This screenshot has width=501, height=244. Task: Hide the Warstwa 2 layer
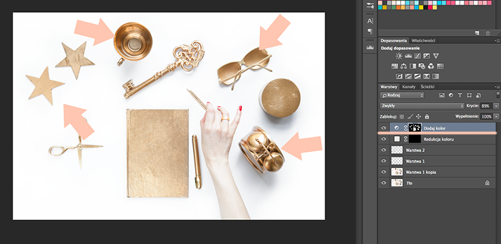pyautogui.click(x=383, y=150)
